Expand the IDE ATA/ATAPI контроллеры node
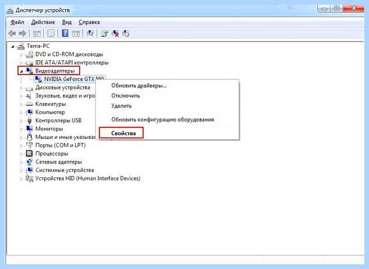This screenshot has width=369, height=269. pos(22,63)
